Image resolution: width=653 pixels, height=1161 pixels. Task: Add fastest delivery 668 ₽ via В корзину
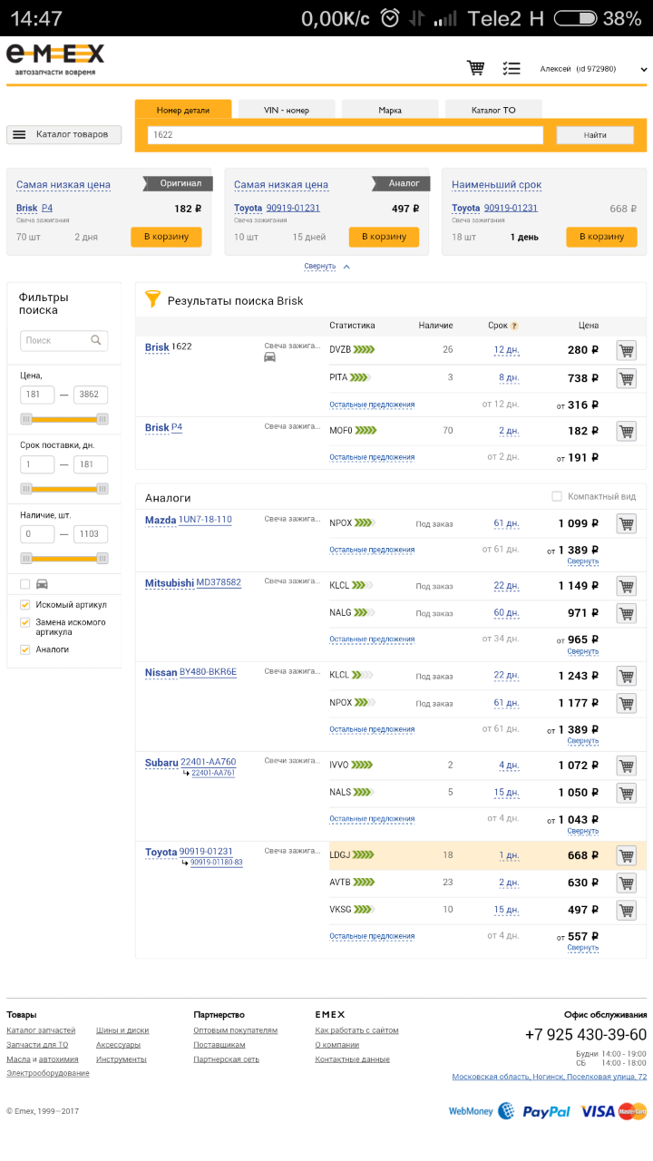[601, 237]
